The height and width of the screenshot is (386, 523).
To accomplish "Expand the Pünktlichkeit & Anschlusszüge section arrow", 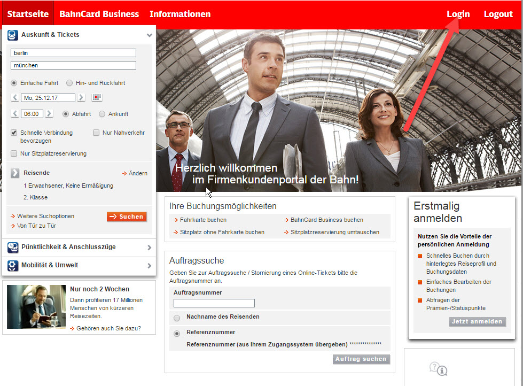I will [149, 248].
